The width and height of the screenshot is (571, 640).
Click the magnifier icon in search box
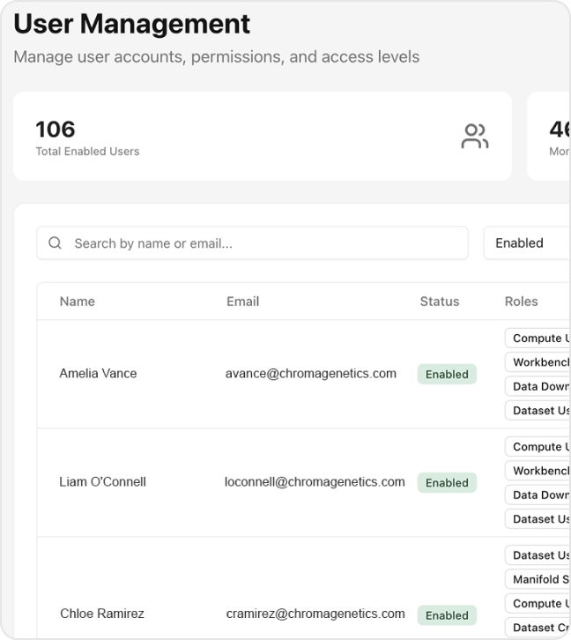click(55, 242)
